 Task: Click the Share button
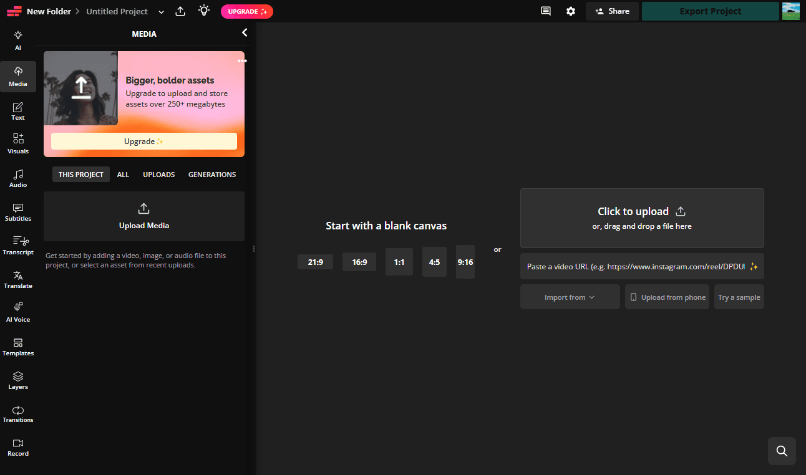[612, 11]
